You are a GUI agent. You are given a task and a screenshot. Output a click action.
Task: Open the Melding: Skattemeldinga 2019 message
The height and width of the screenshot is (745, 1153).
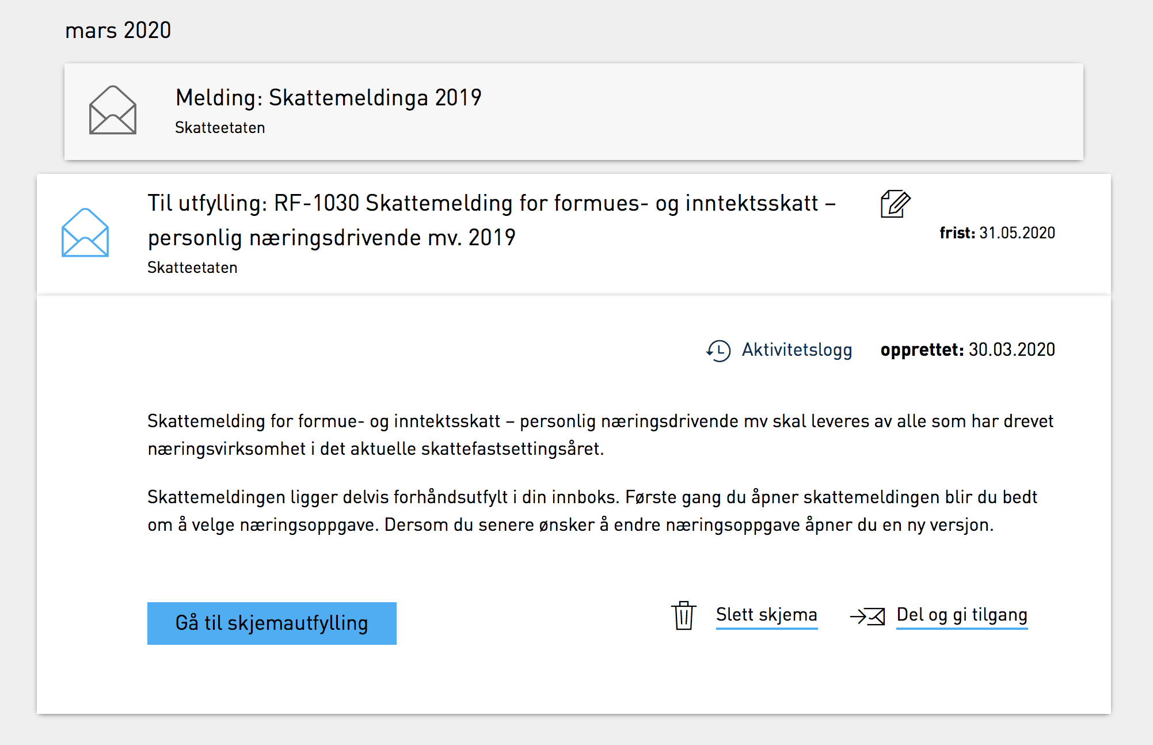click(x=574, y=112)
